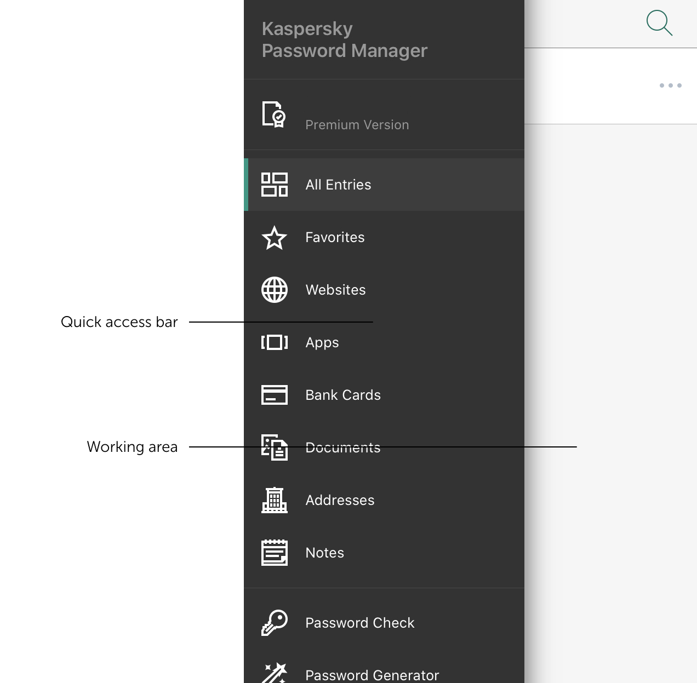Viewport: 697px width, 683px height.
Task: Tap the Premium Version label
Action: point(357,125)
